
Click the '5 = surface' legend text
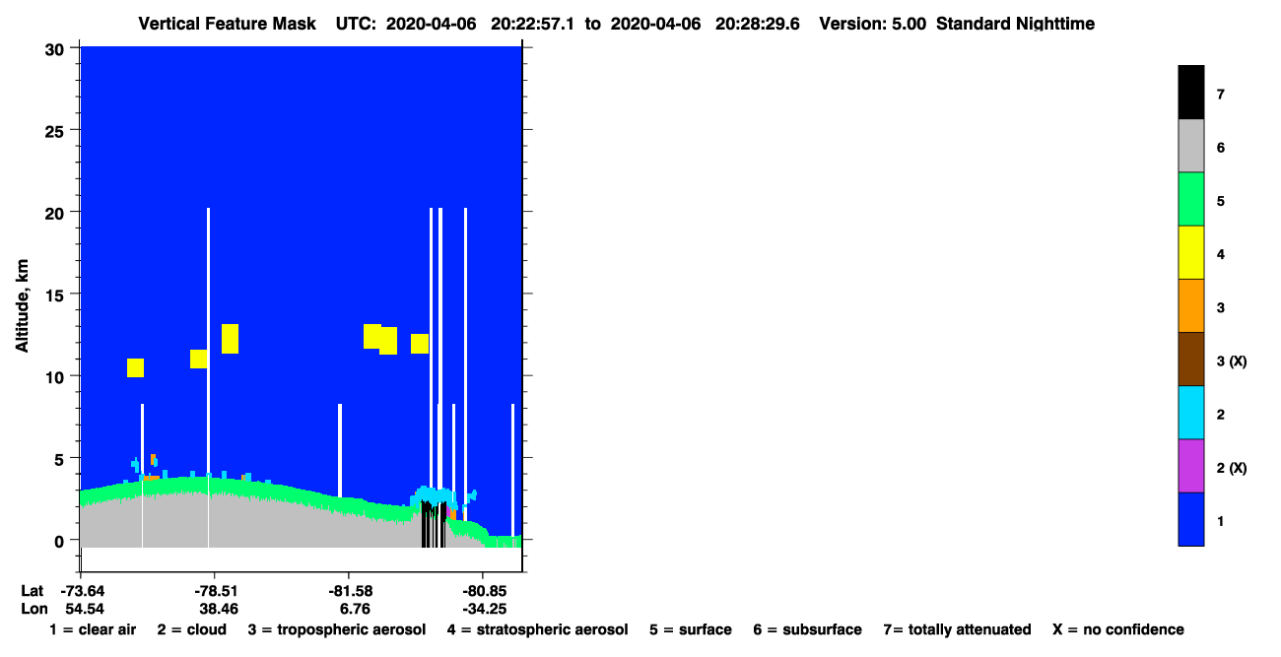tap(690, 629)
